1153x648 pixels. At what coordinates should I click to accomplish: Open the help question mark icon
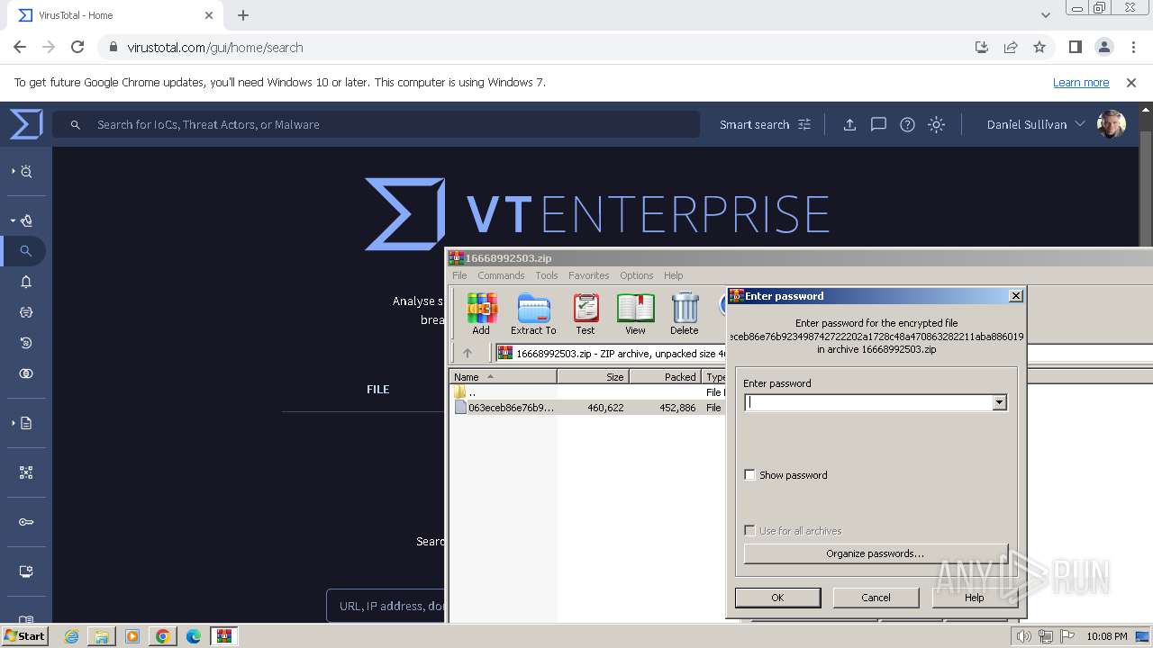click(907, 124)
